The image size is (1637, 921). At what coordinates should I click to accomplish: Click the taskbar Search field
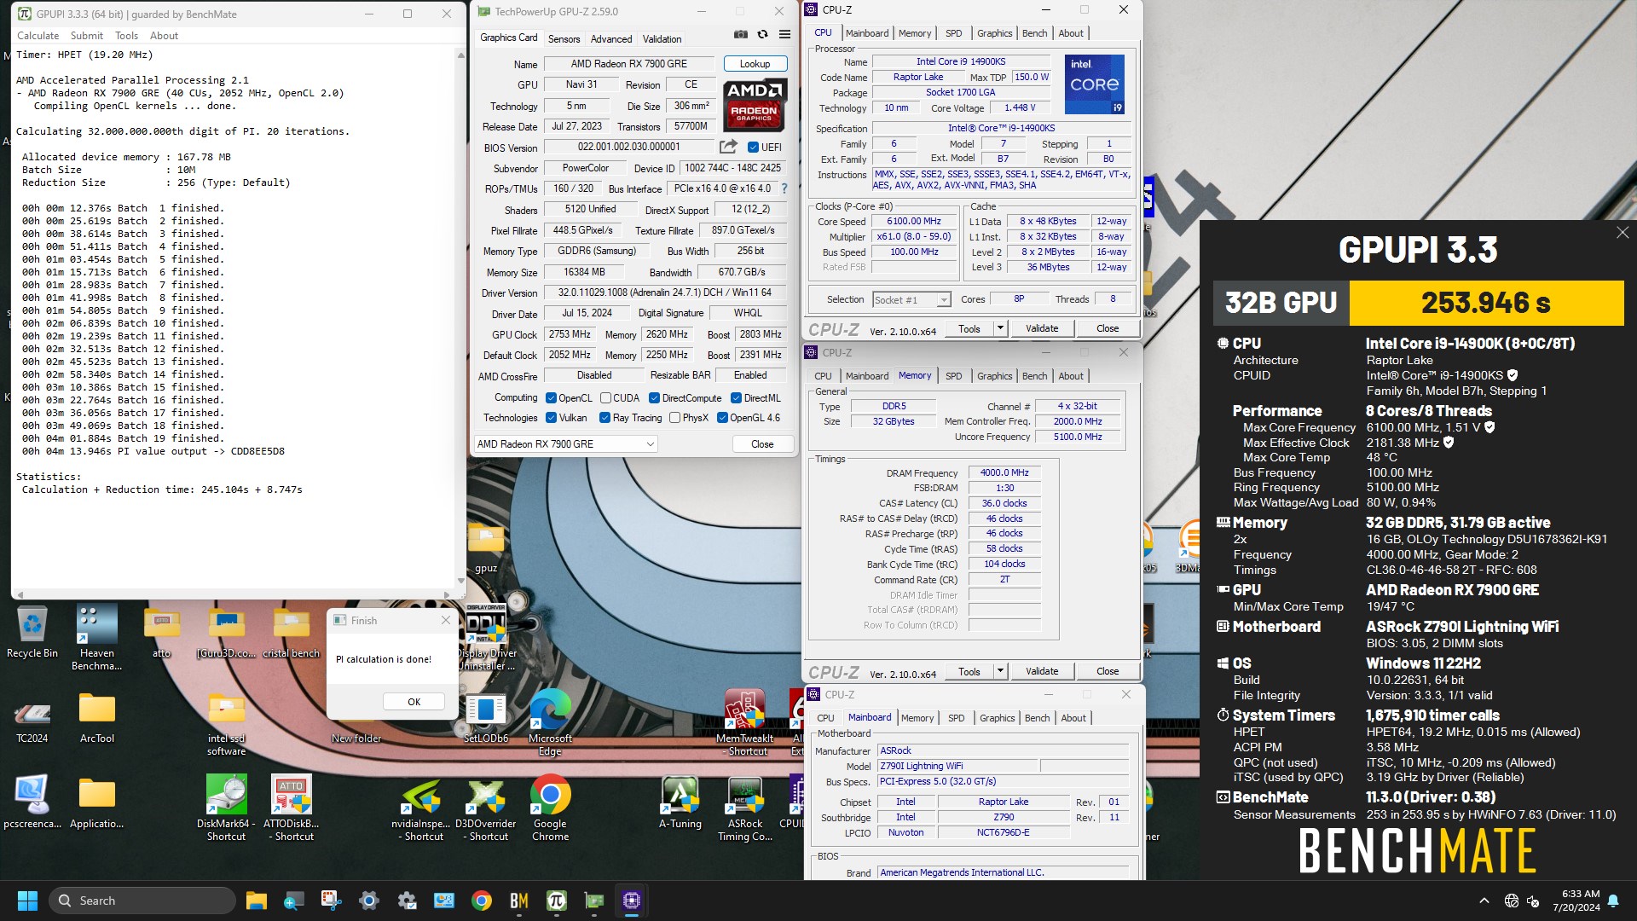[x=142, y=901]
